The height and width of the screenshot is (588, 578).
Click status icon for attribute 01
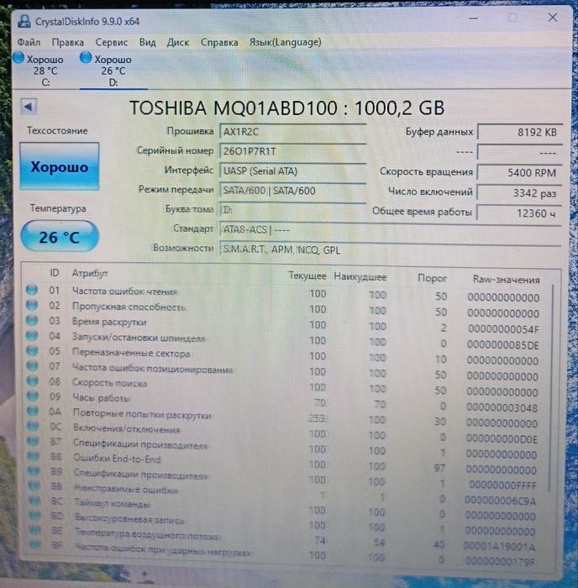click(32, 290)
